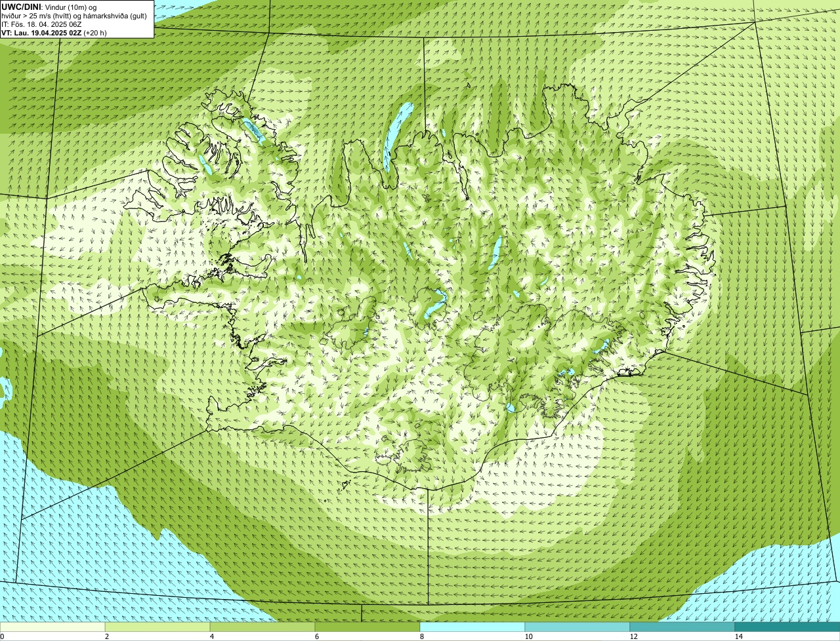This screenshot has height=641, width=840.
Task: Click the legend label "2"
Action: 106,636
